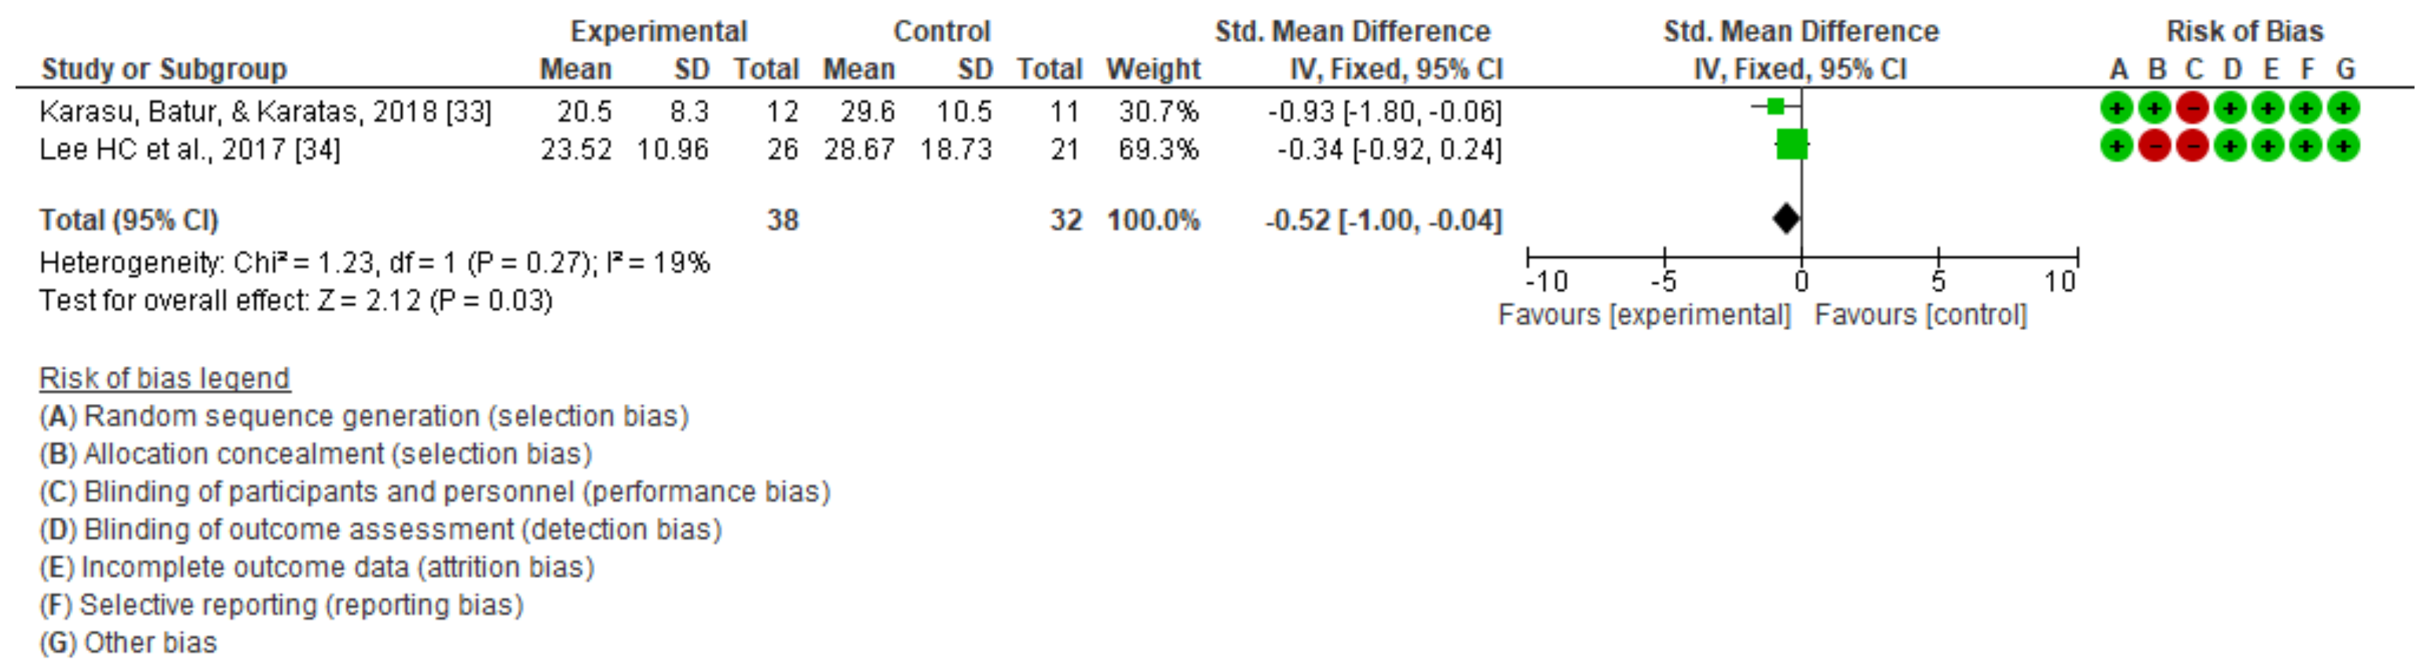The image size is (2433, 670).
Task: Click the black diamond total effect marker
Action: tap(1786, 219)
